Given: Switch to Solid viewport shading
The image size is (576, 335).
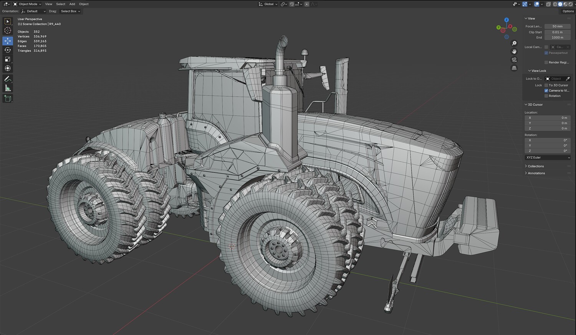Looking at the screenshot, I should (560, 4).
